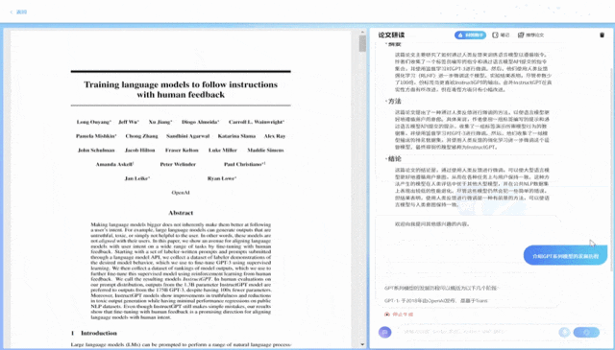
Task: Click the purple round icon beside chat input
Action: (x=384, y=333)
